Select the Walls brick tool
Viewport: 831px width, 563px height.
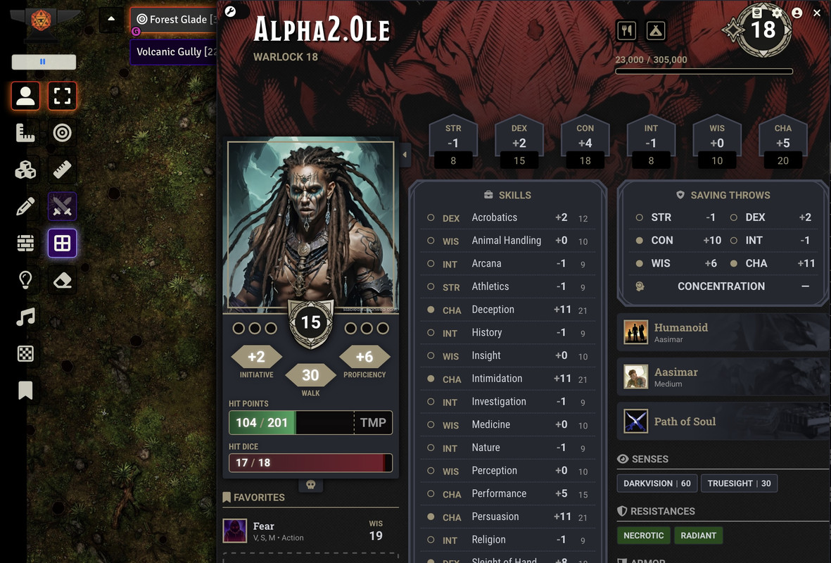[25, 243]
